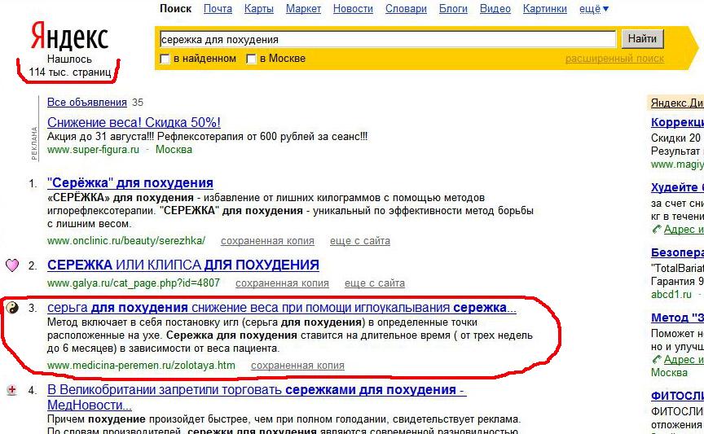Visit www.onclinic.ru/beauty/serezhka/ URL
This screenshot has height=434, width=704.
point(126,240)
